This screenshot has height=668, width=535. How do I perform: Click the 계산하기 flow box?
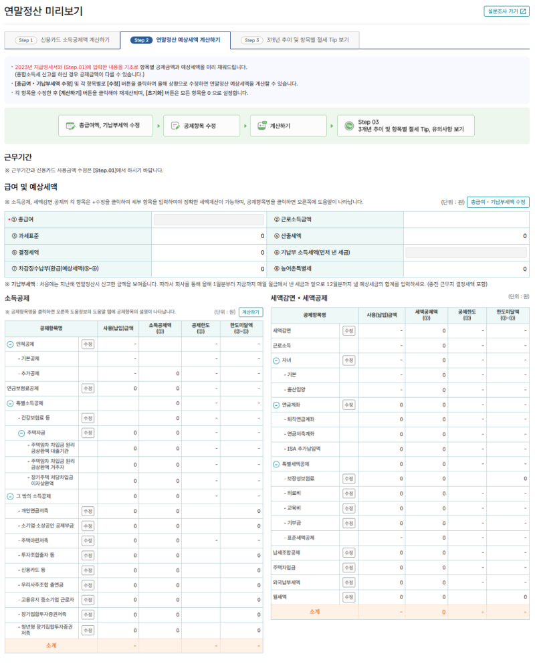tap(288, 126)
